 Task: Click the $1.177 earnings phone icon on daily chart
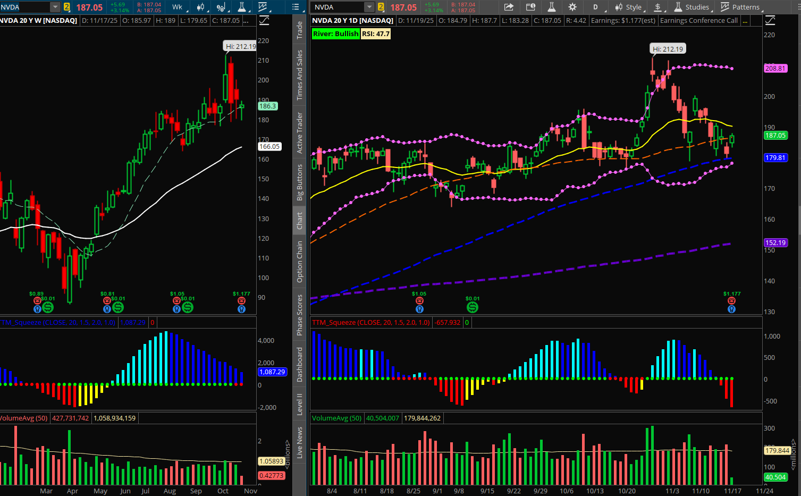coord(731,301)
